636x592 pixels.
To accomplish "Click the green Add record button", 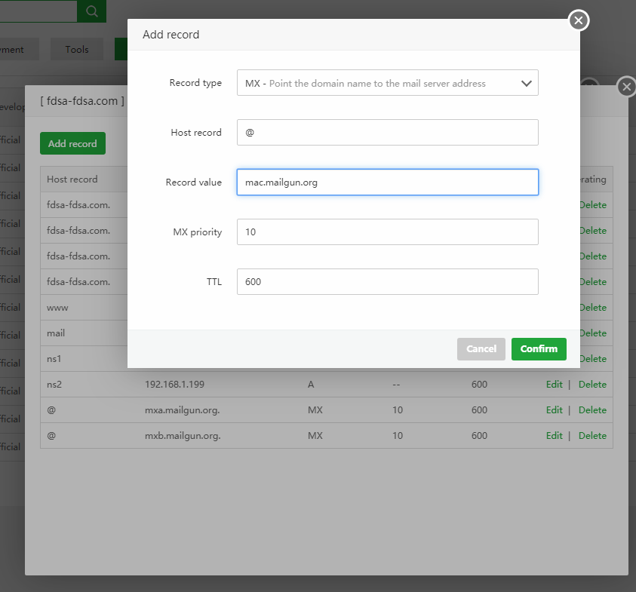I will (x=72, y=143).
